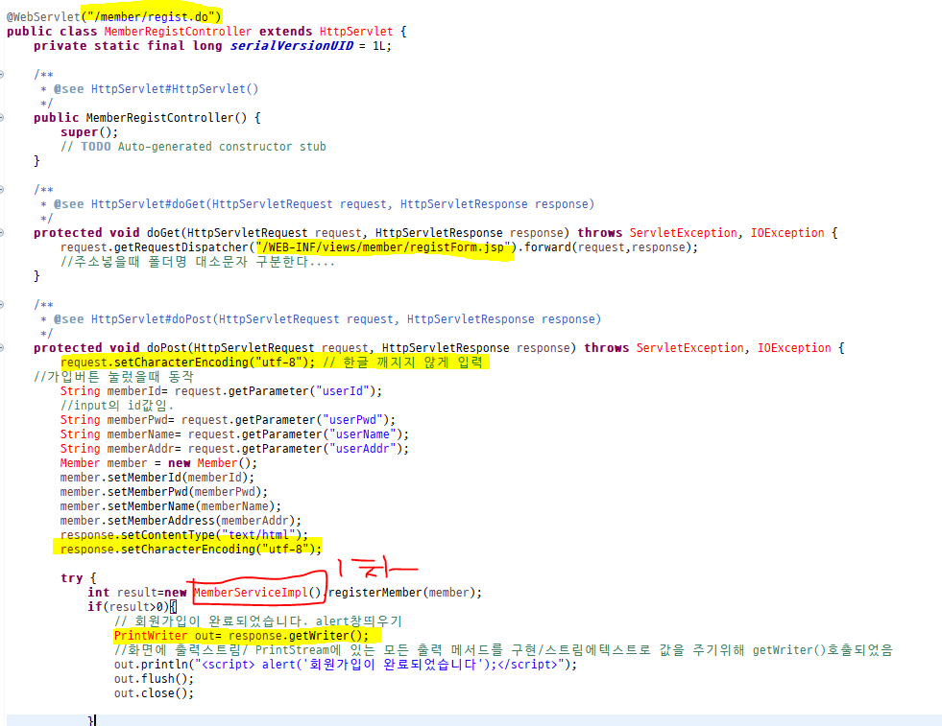
Task: Click the 1L value
Action: tap(381, 46)
